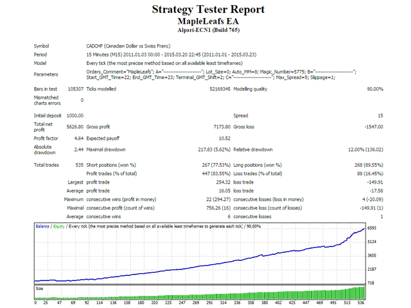Select the Every tick model description

(x=164, y=63)
